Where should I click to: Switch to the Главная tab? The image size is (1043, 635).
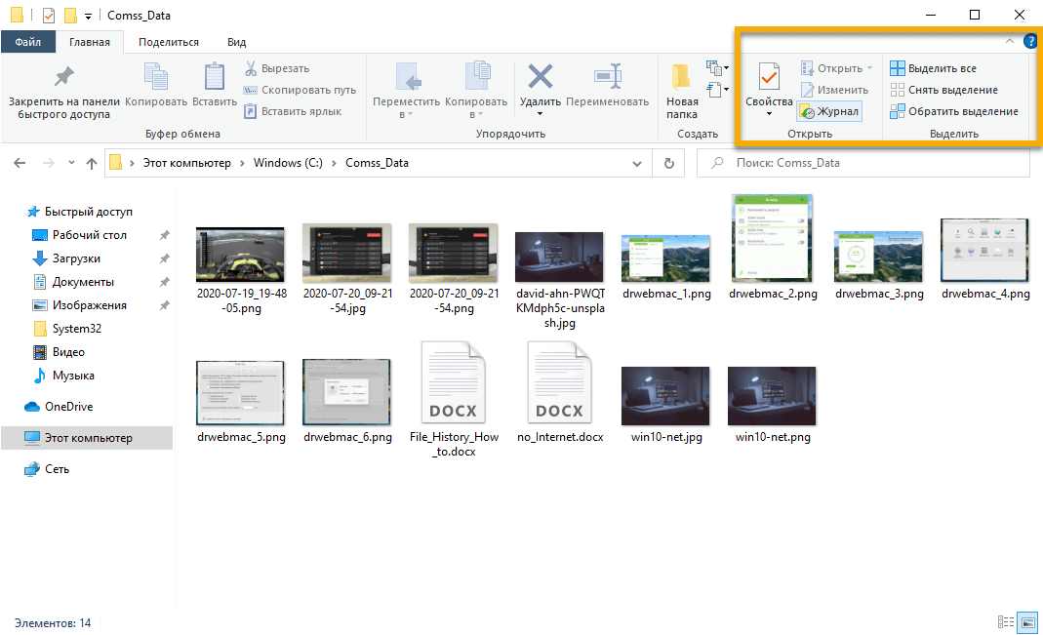click(90, 42)
